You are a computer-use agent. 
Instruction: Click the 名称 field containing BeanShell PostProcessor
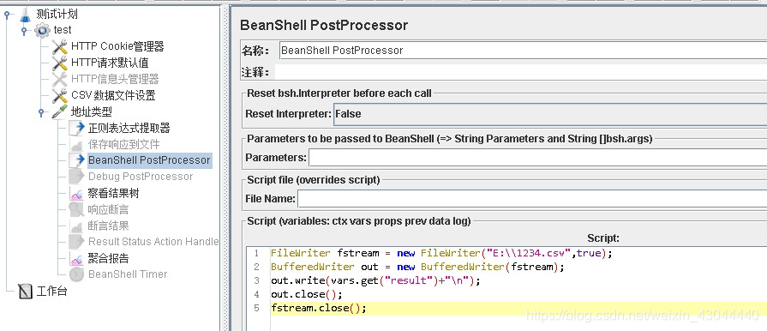523,51
